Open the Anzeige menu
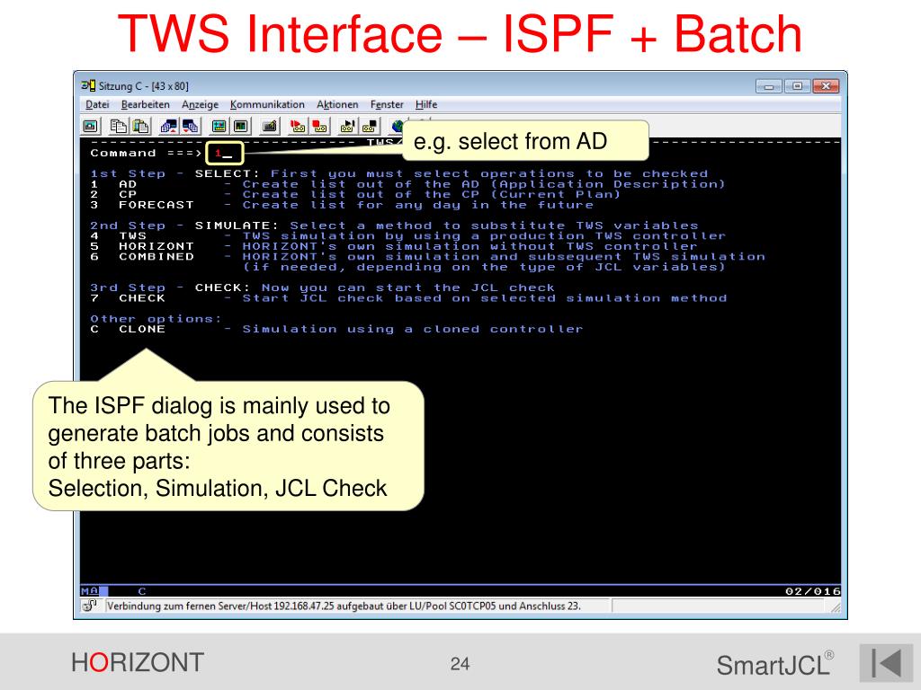921x690 pixels. pos(200,104)
